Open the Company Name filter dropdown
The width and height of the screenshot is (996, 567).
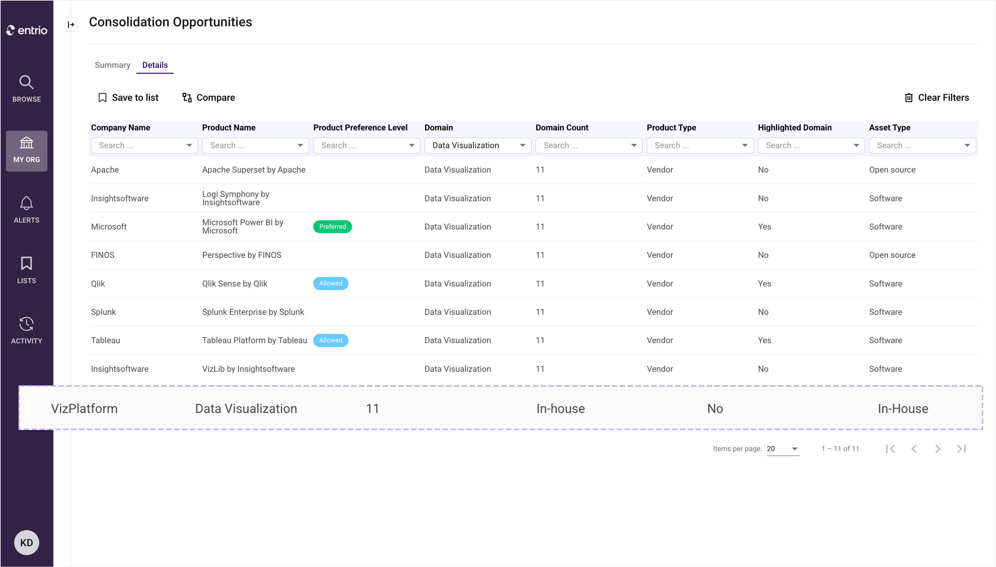[144, 145]
